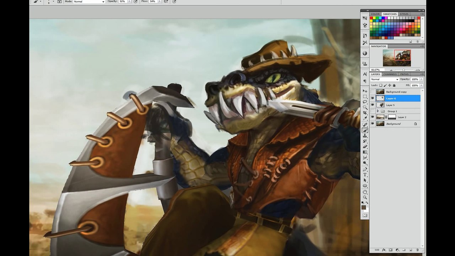Hide the Background layer
The height and width of the screenshot is (256, 455).
373,124
